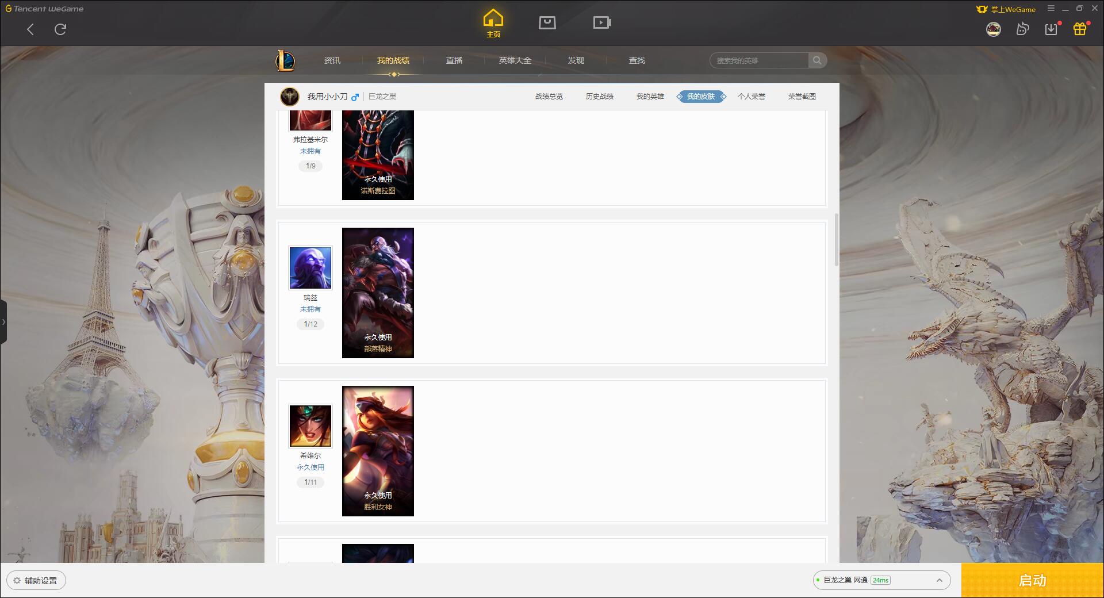Viewport: 1104px width, 598px height.
Task: Open the 主页 home icon
Action: coord(493,23)
